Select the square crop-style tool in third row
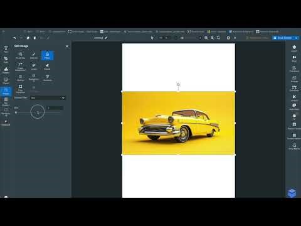The height and width of the screenshot is (226, 301). click(x=20, y=78)
